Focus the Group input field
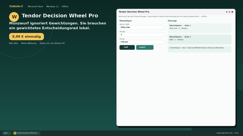This screenshot has width=243, height=136. (x=142, y=42)
